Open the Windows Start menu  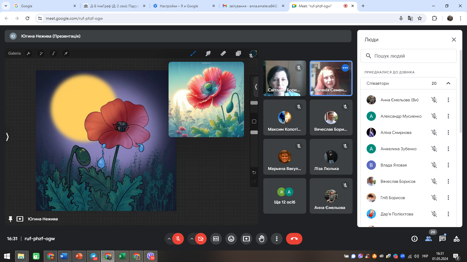[x=7, y=256]
